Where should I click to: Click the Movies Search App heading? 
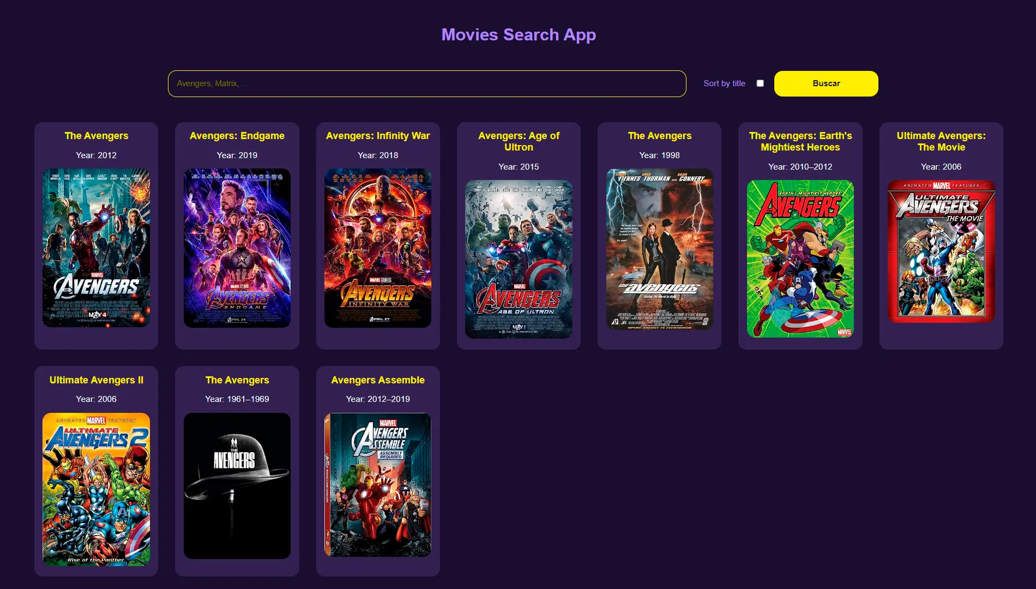pos(519,34)
